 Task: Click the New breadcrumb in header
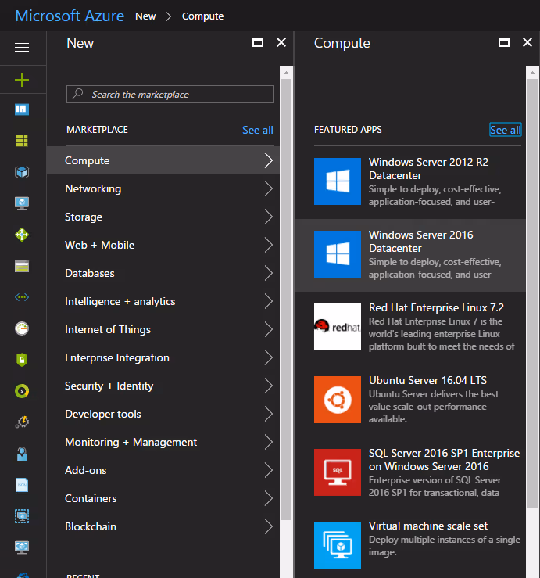(145, 16)
